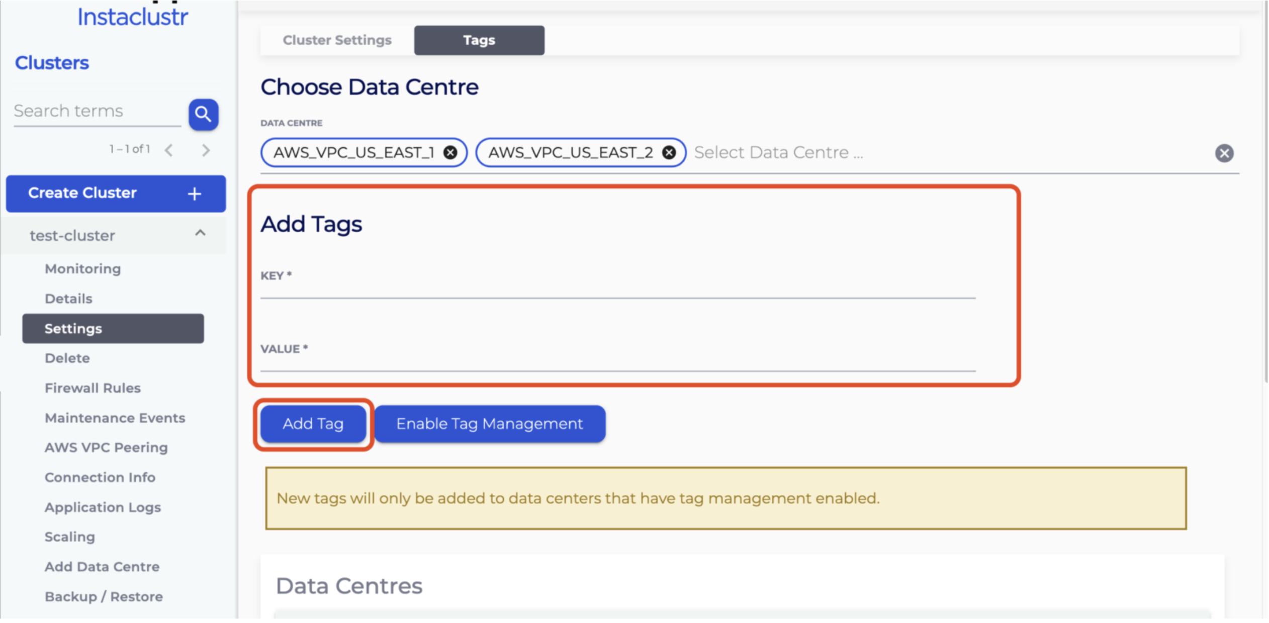This screenshot has width=1269, height=623.
Task: Click the Instaclustr logo
Action: click(x=132, y=18)
